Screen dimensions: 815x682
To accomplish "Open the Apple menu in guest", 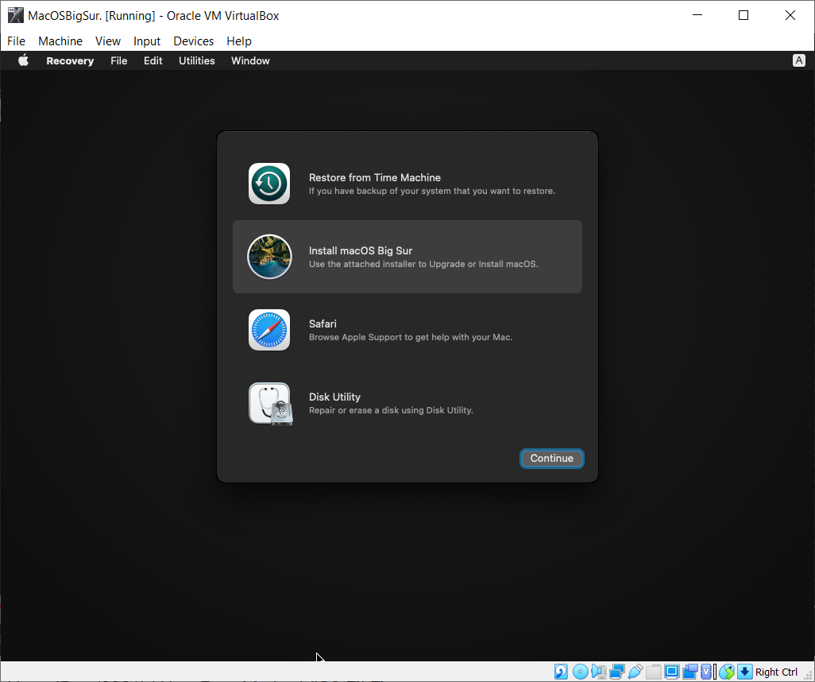I will pos(23,60).
